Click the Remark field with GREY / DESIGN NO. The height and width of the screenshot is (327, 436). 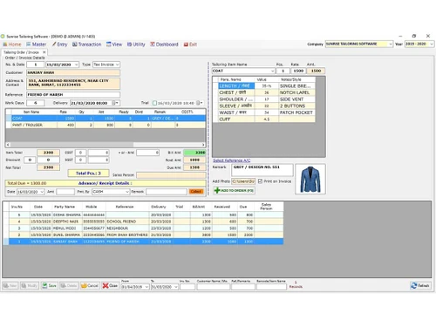(262, 170)
